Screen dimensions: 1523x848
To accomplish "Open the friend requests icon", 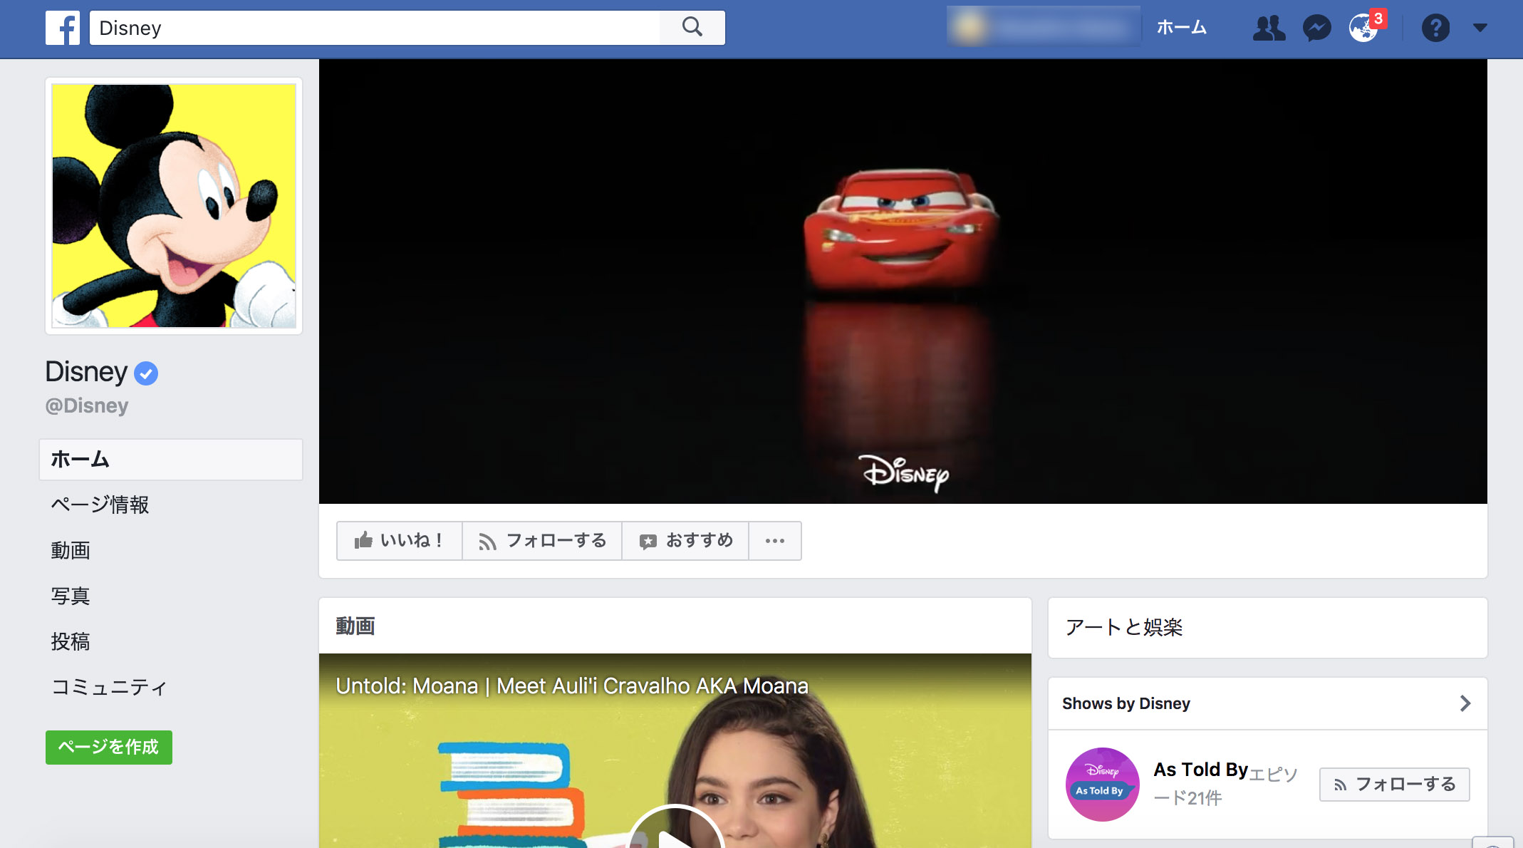I will pos(1269,28).
